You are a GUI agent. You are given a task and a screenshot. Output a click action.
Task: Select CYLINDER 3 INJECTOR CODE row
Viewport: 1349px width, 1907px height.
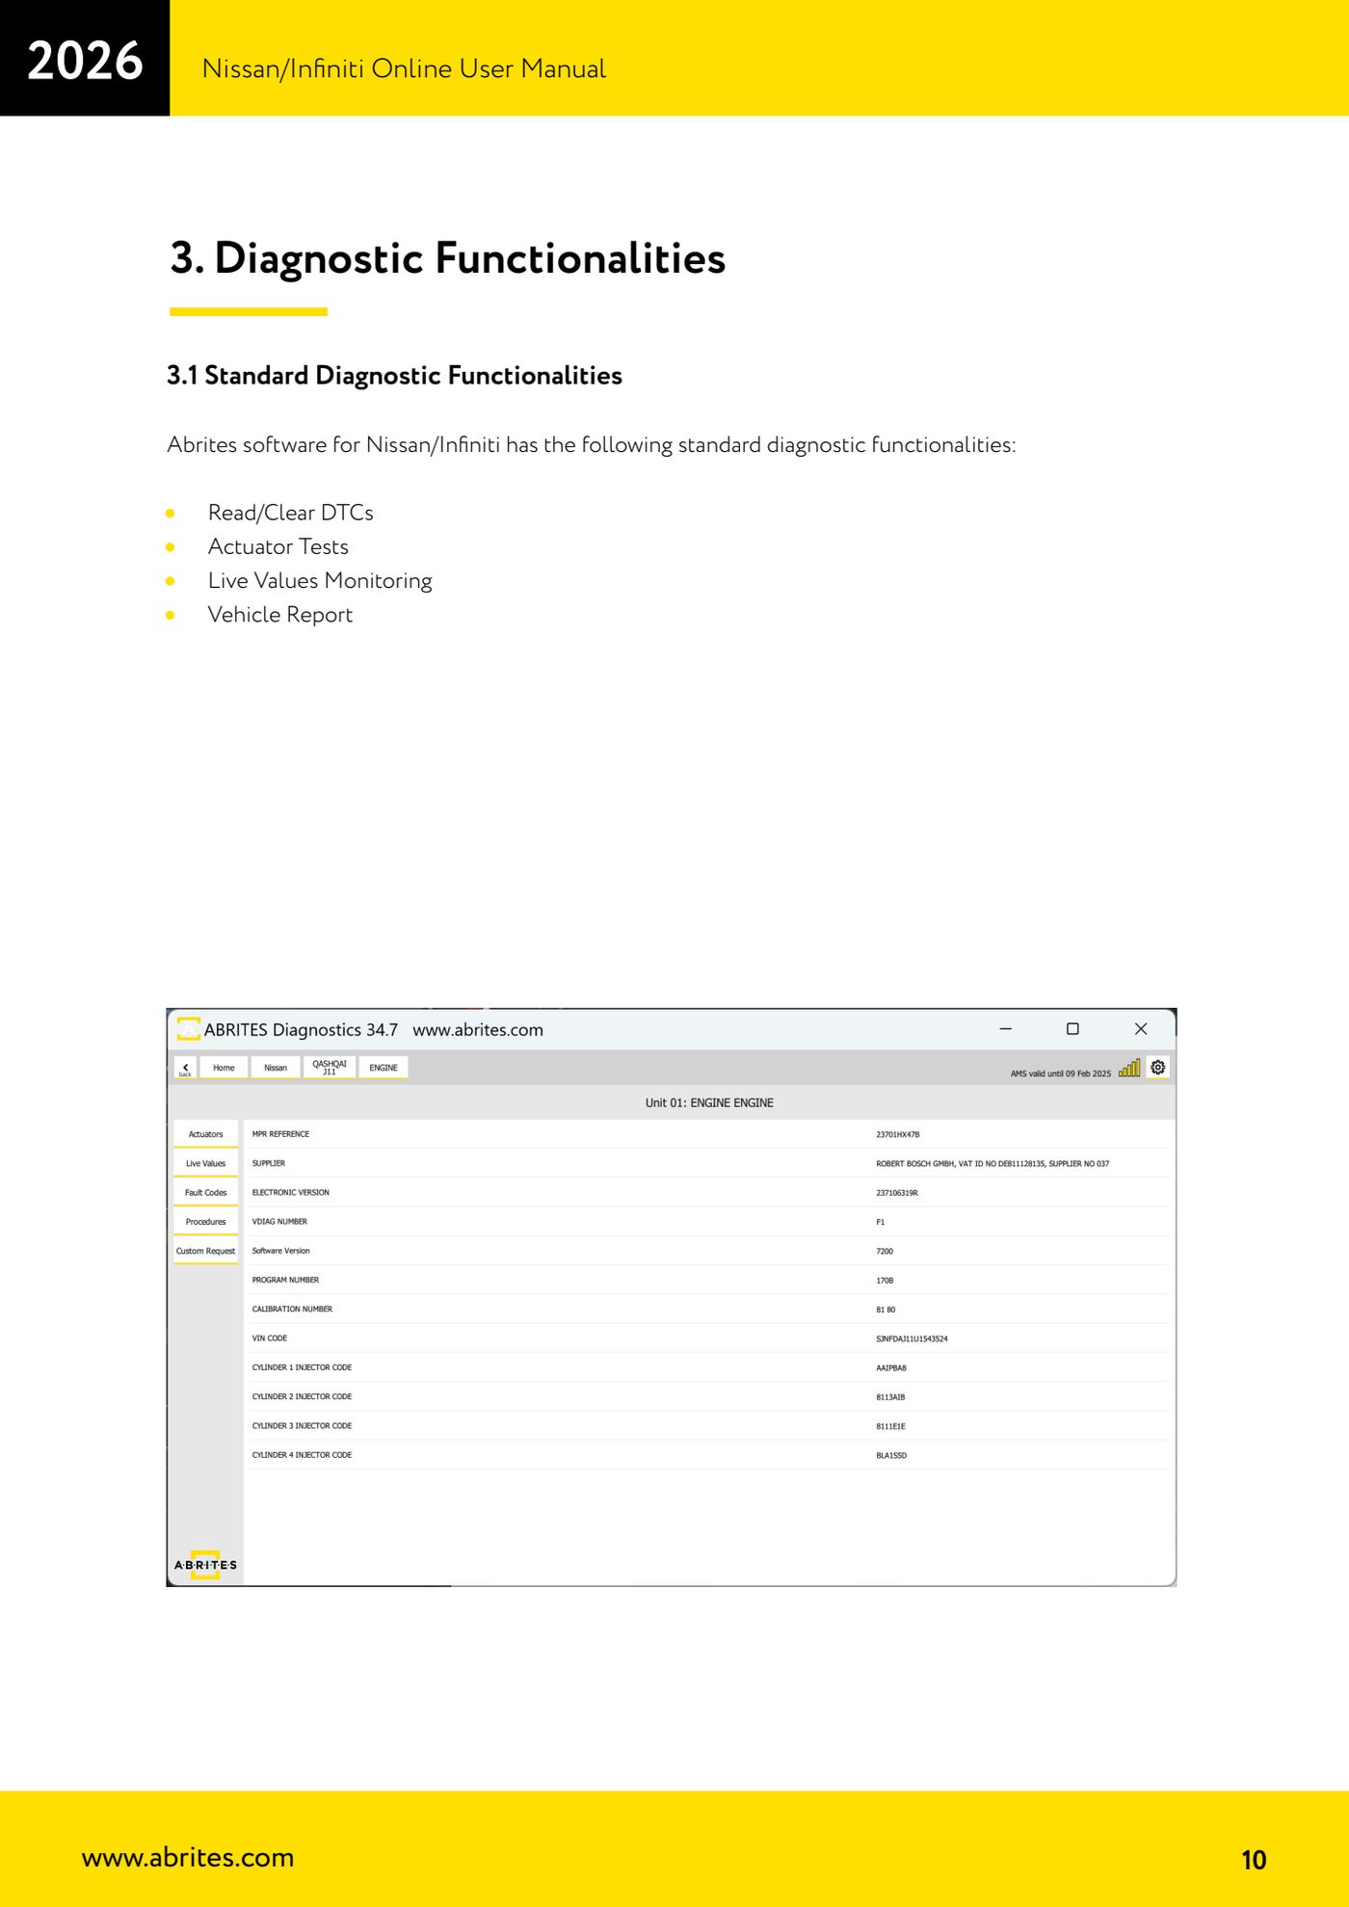click(709, 1426)
